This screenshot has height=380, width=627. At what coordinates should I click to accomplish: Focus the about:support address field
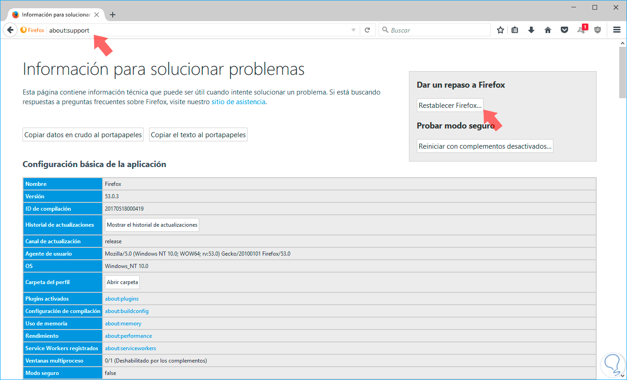tap(198, 30)
